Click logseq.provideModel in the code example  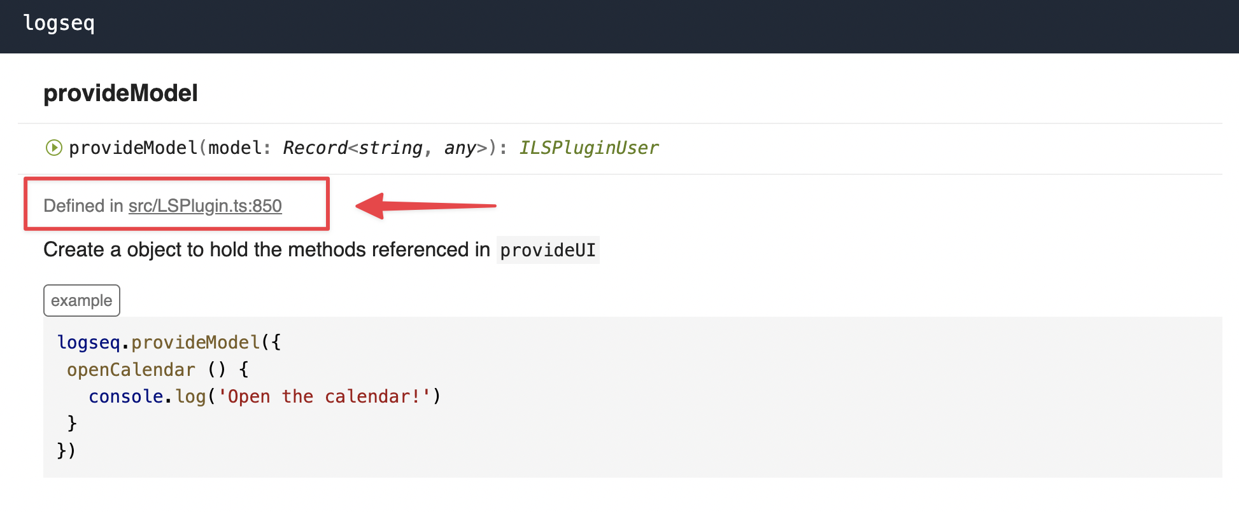(159, 342)
